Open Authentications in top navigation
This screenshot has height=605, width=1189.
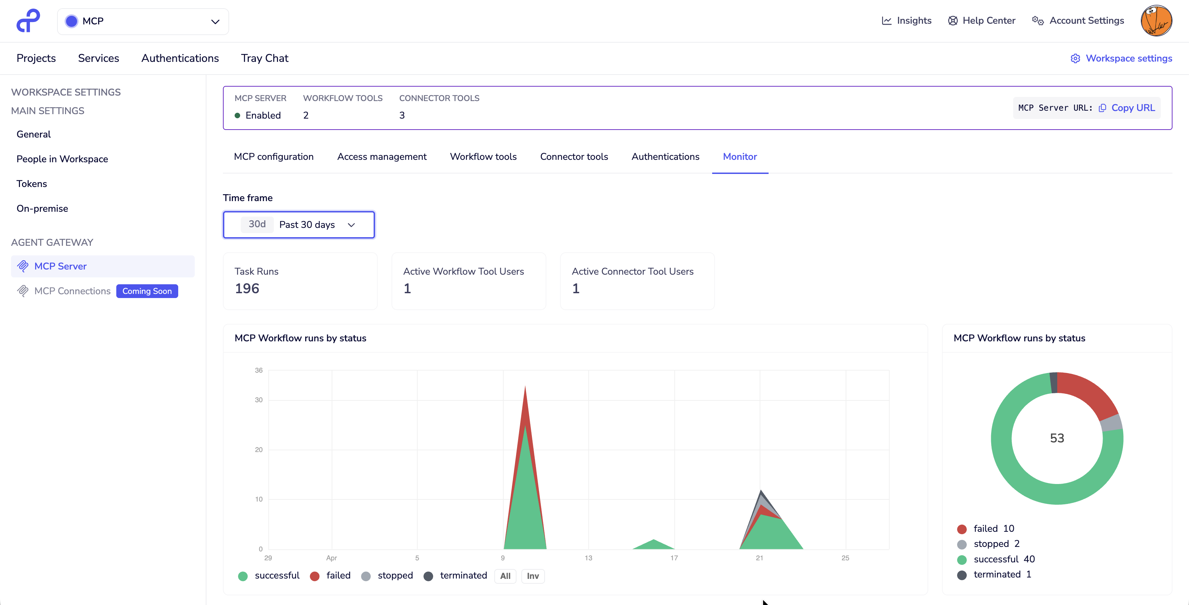(180, 58)
